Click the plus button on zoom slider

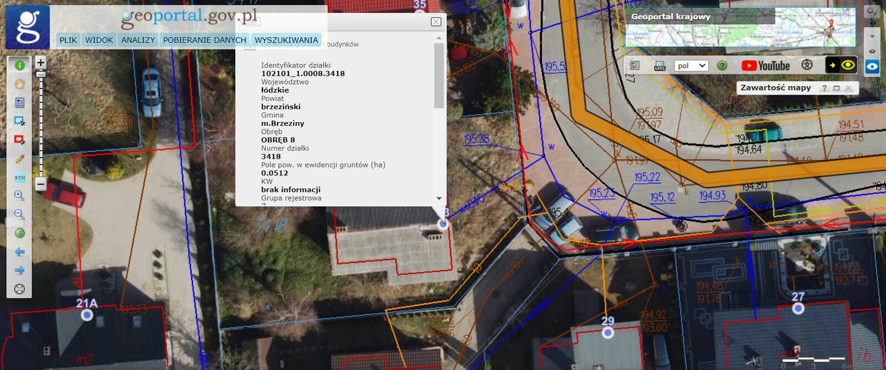pos(40,62)
